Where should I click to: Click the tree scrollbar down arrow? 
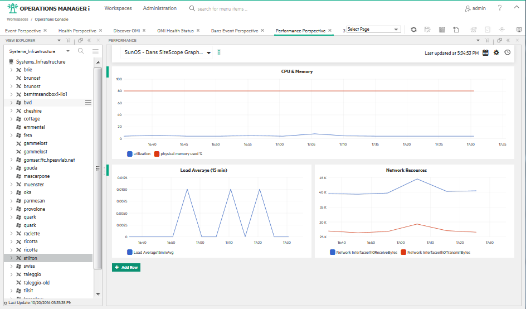tap(98, 294)
